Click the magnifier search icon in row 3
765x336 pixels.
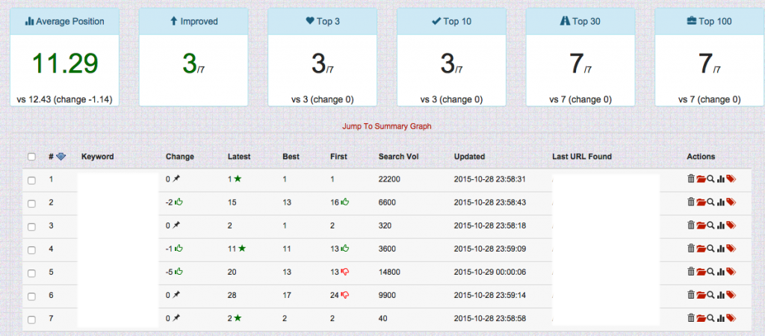coord(710,225)
